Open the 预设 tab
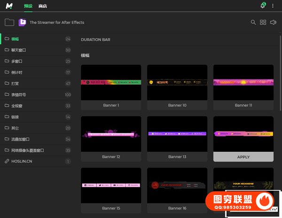Image resolution: width=282 pixels, height=218 pixels. 28,6
